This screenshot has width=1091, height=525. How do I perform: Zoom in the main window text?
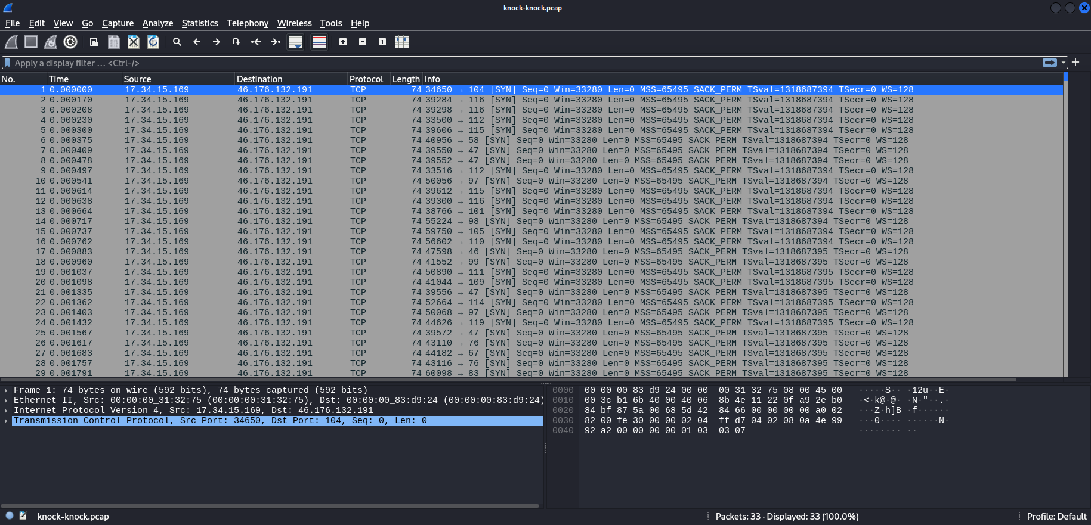pos(343,42)
